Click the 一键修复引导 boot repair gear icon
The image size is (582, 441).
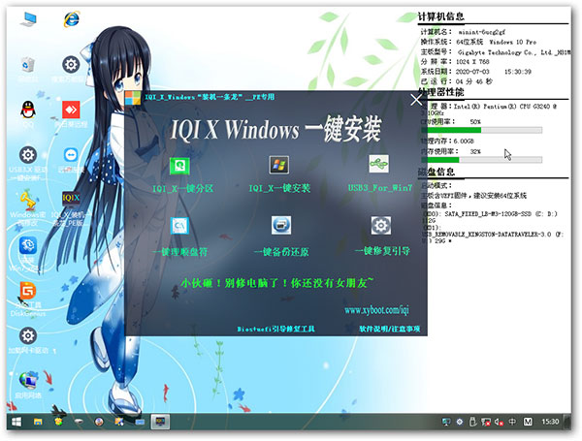point(380,227)
